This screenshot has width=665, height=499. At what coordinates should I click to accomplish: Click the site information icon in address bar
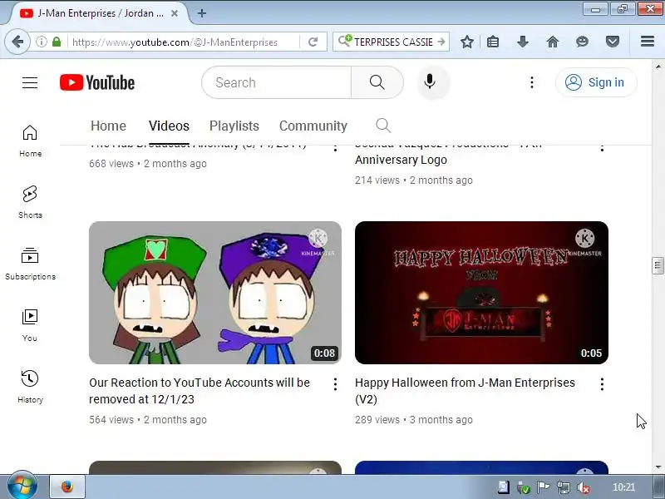coord(41,42)
